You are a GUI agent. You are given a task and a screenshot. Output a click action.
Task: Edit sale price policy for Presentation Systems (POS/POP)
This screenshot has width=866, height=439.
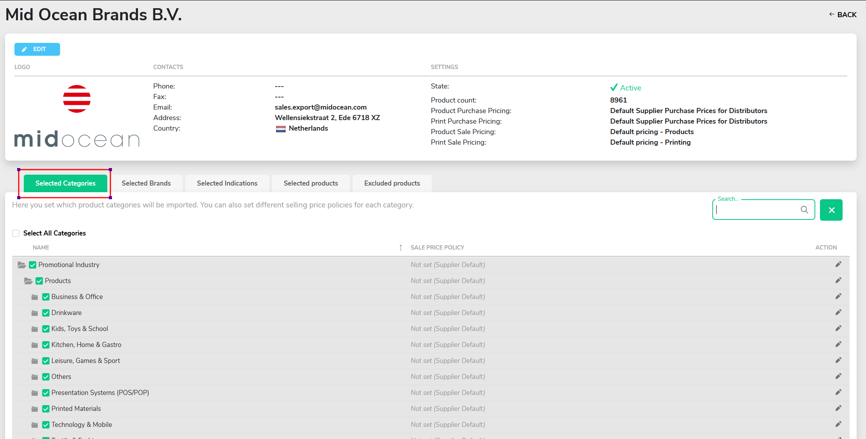[838, 392]
